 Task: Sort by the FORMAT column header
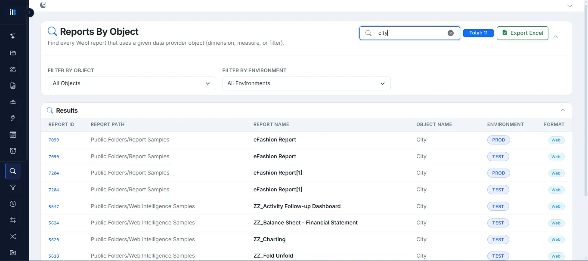(554, 124)
